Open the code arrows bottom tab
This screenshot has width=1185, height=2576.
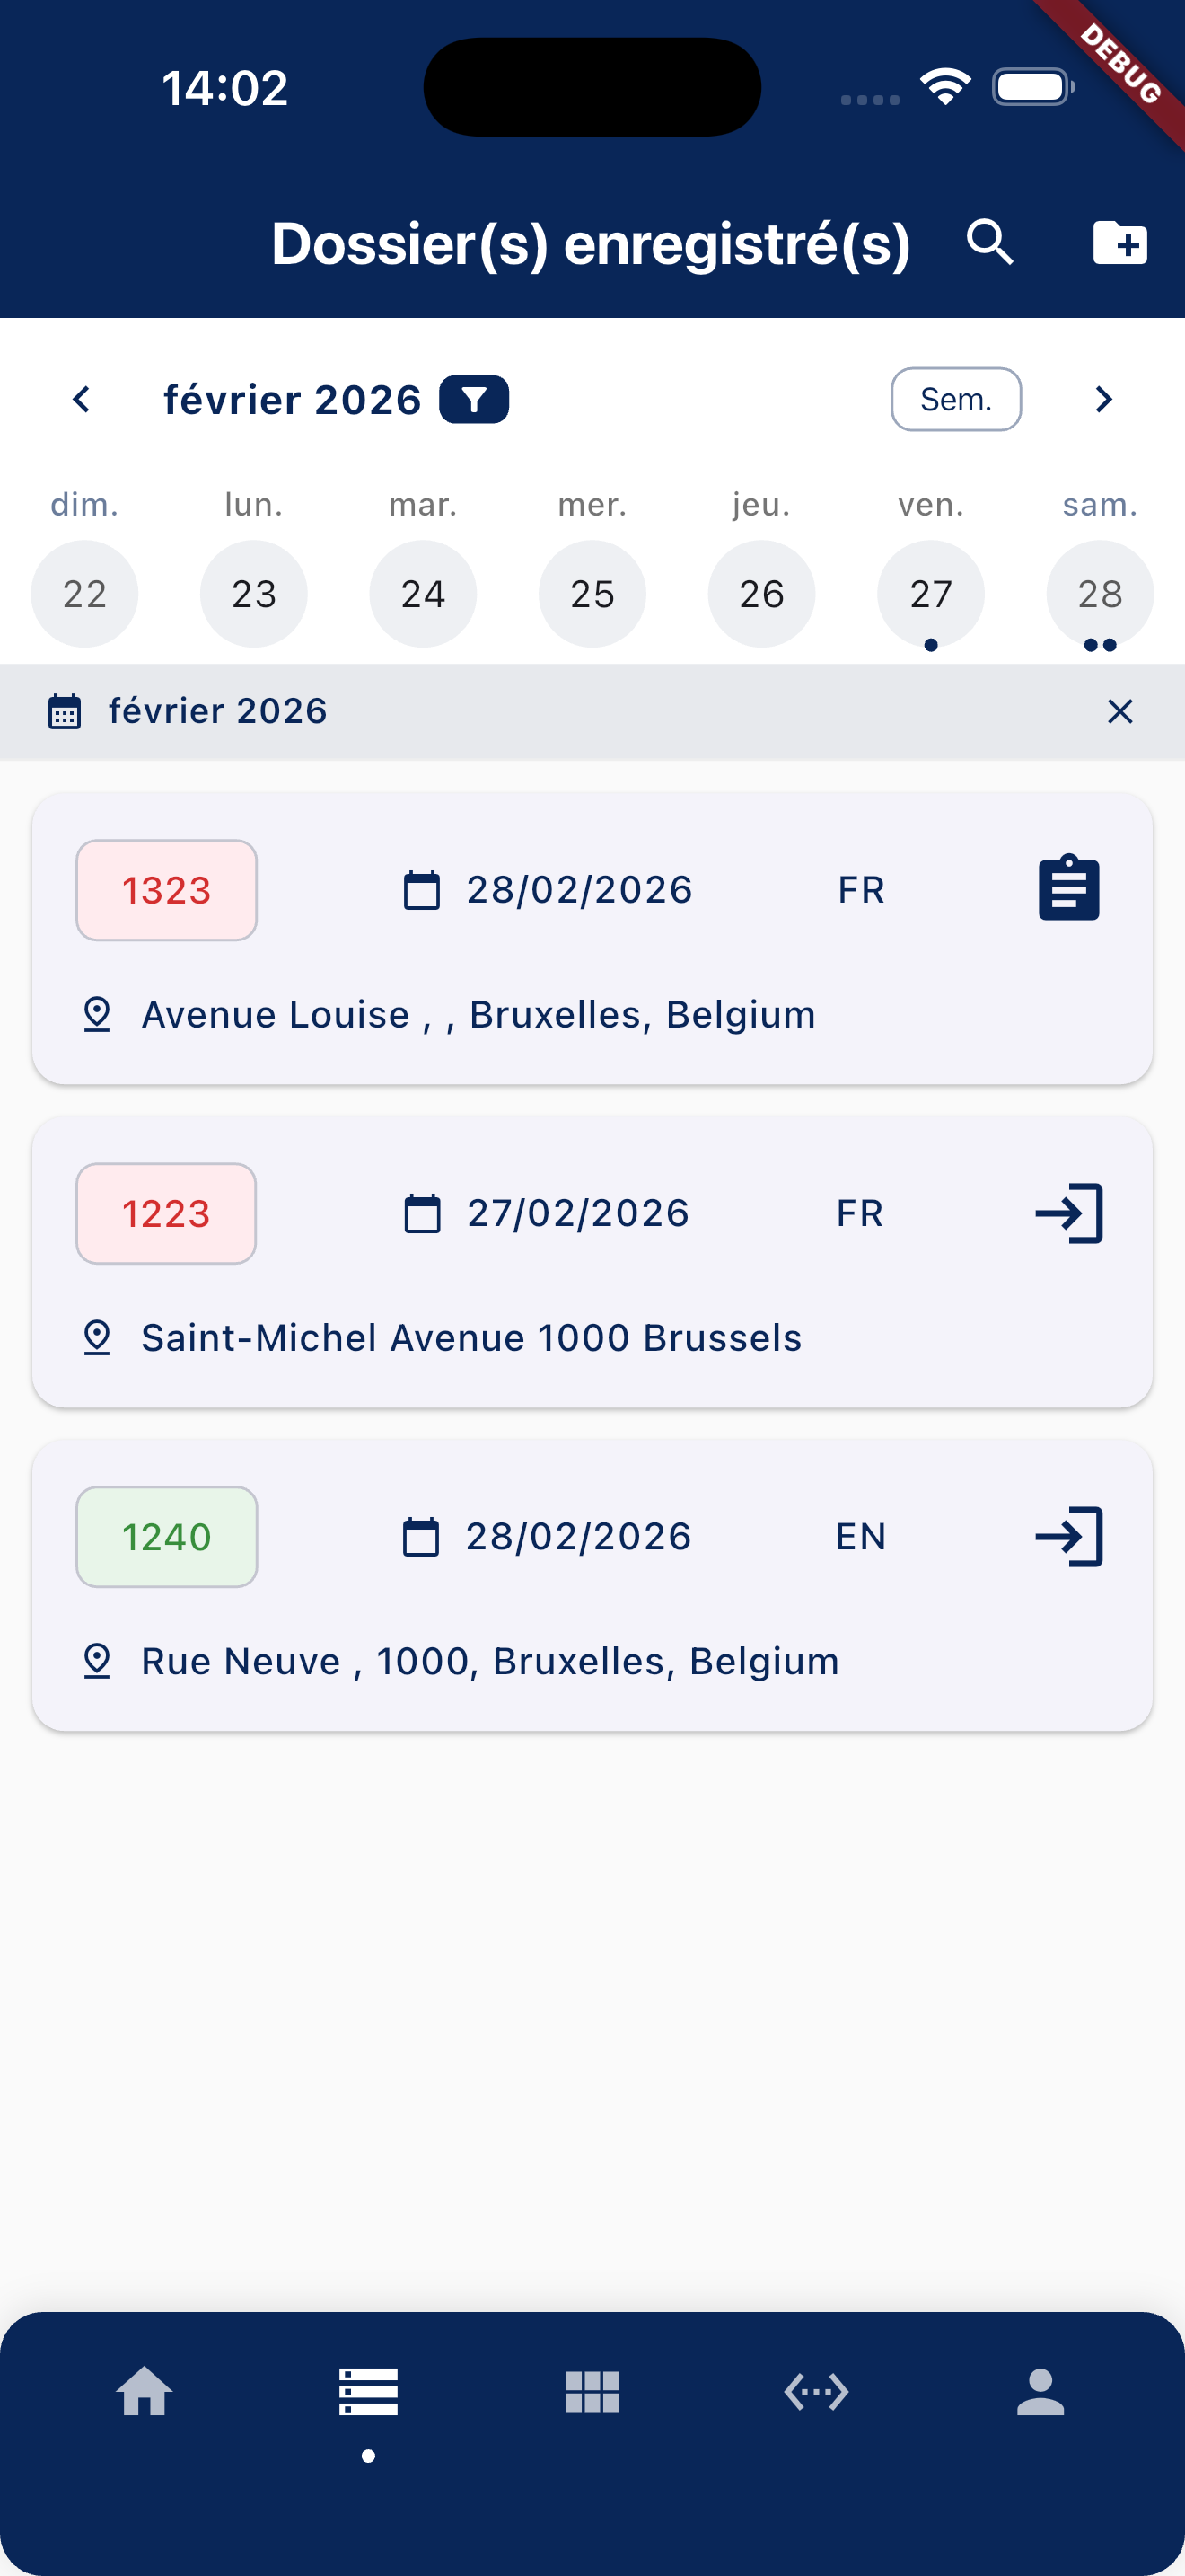(x=816, y=2392)
